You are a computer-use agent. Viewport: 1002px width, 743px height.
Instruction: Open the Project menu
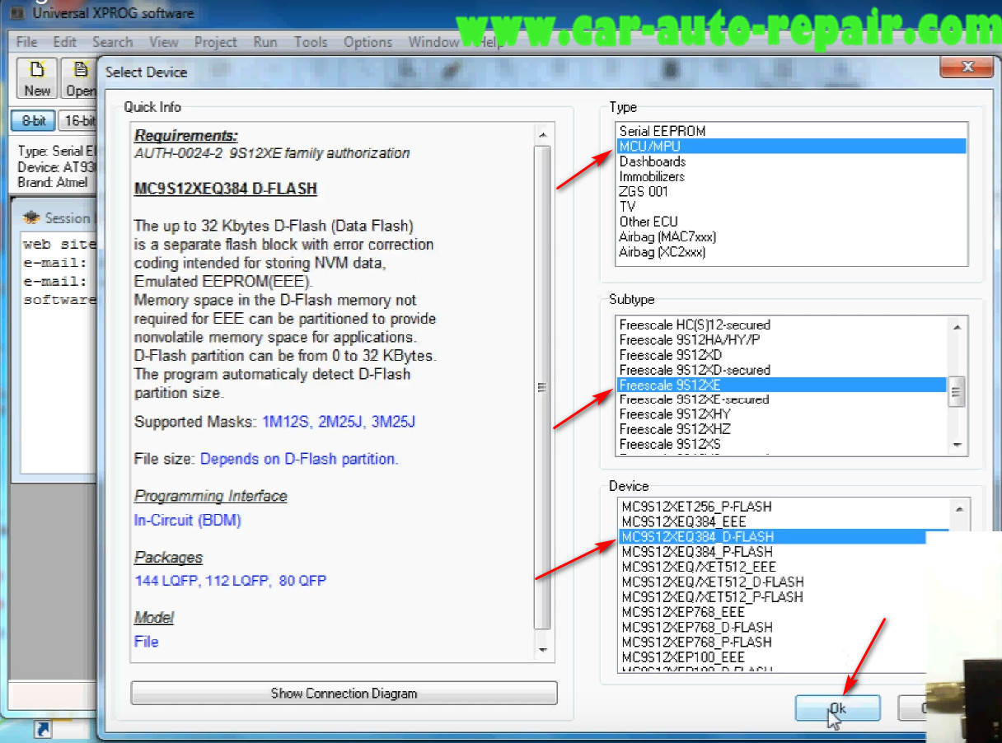(217, 42)
